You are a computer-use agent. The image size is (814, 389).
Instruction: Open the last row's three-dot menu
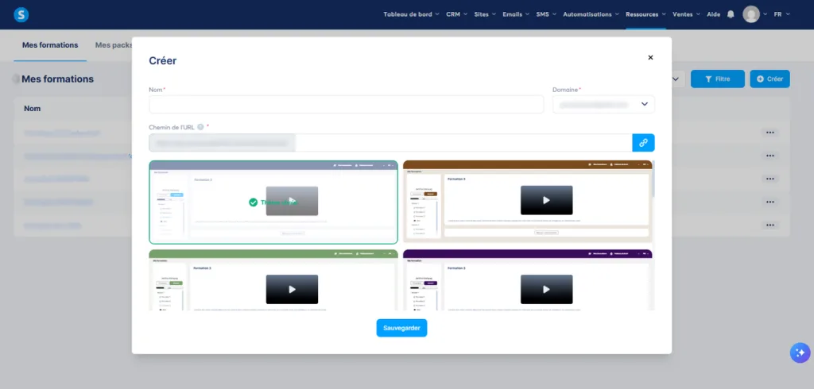[x=769, y=225]
